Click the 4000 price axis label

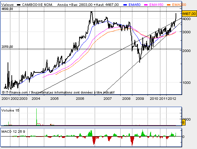click(x=187, y=19)
